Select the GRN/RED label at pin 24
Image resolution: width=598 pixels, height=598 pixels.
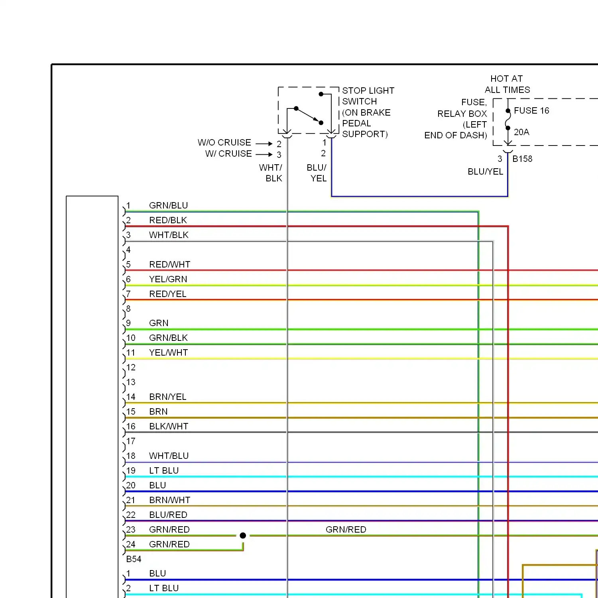(169, 544)
